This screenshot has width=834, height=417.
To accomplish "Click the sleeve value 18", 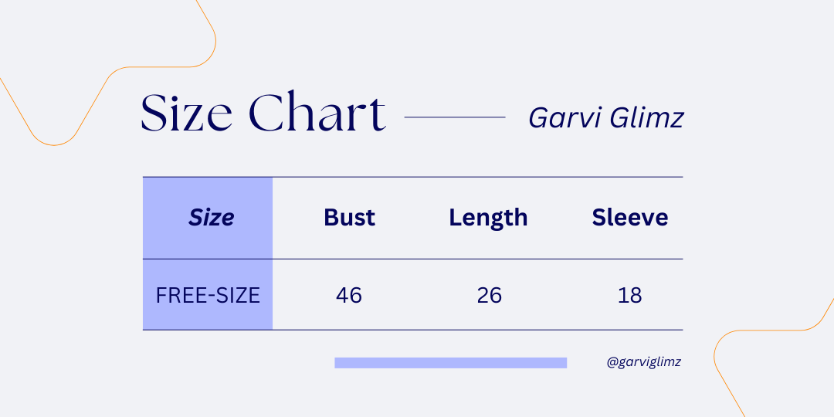I will 629,295.
